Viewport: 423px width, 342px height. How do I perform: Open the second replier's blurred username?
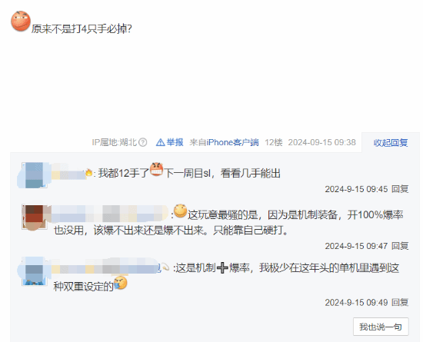point(110,214)
